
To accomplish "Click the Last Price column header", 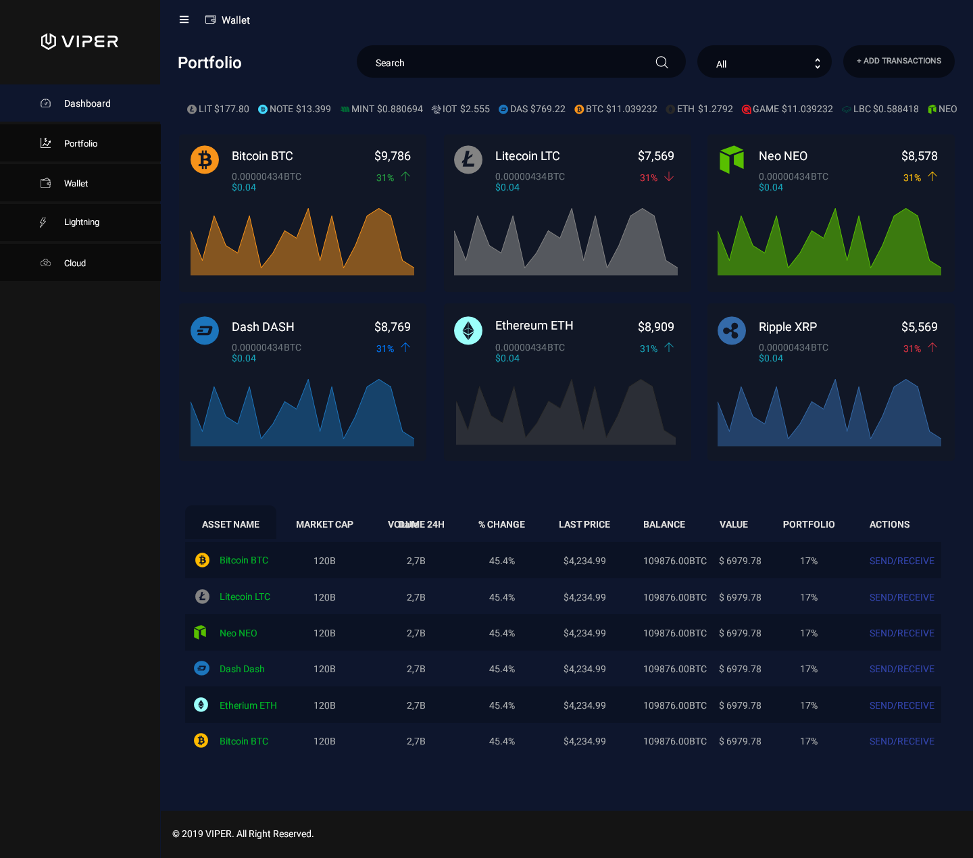I will point(584,524).
